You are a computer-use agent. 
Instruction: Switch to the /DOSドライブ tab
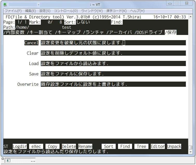tap(148, 32)
